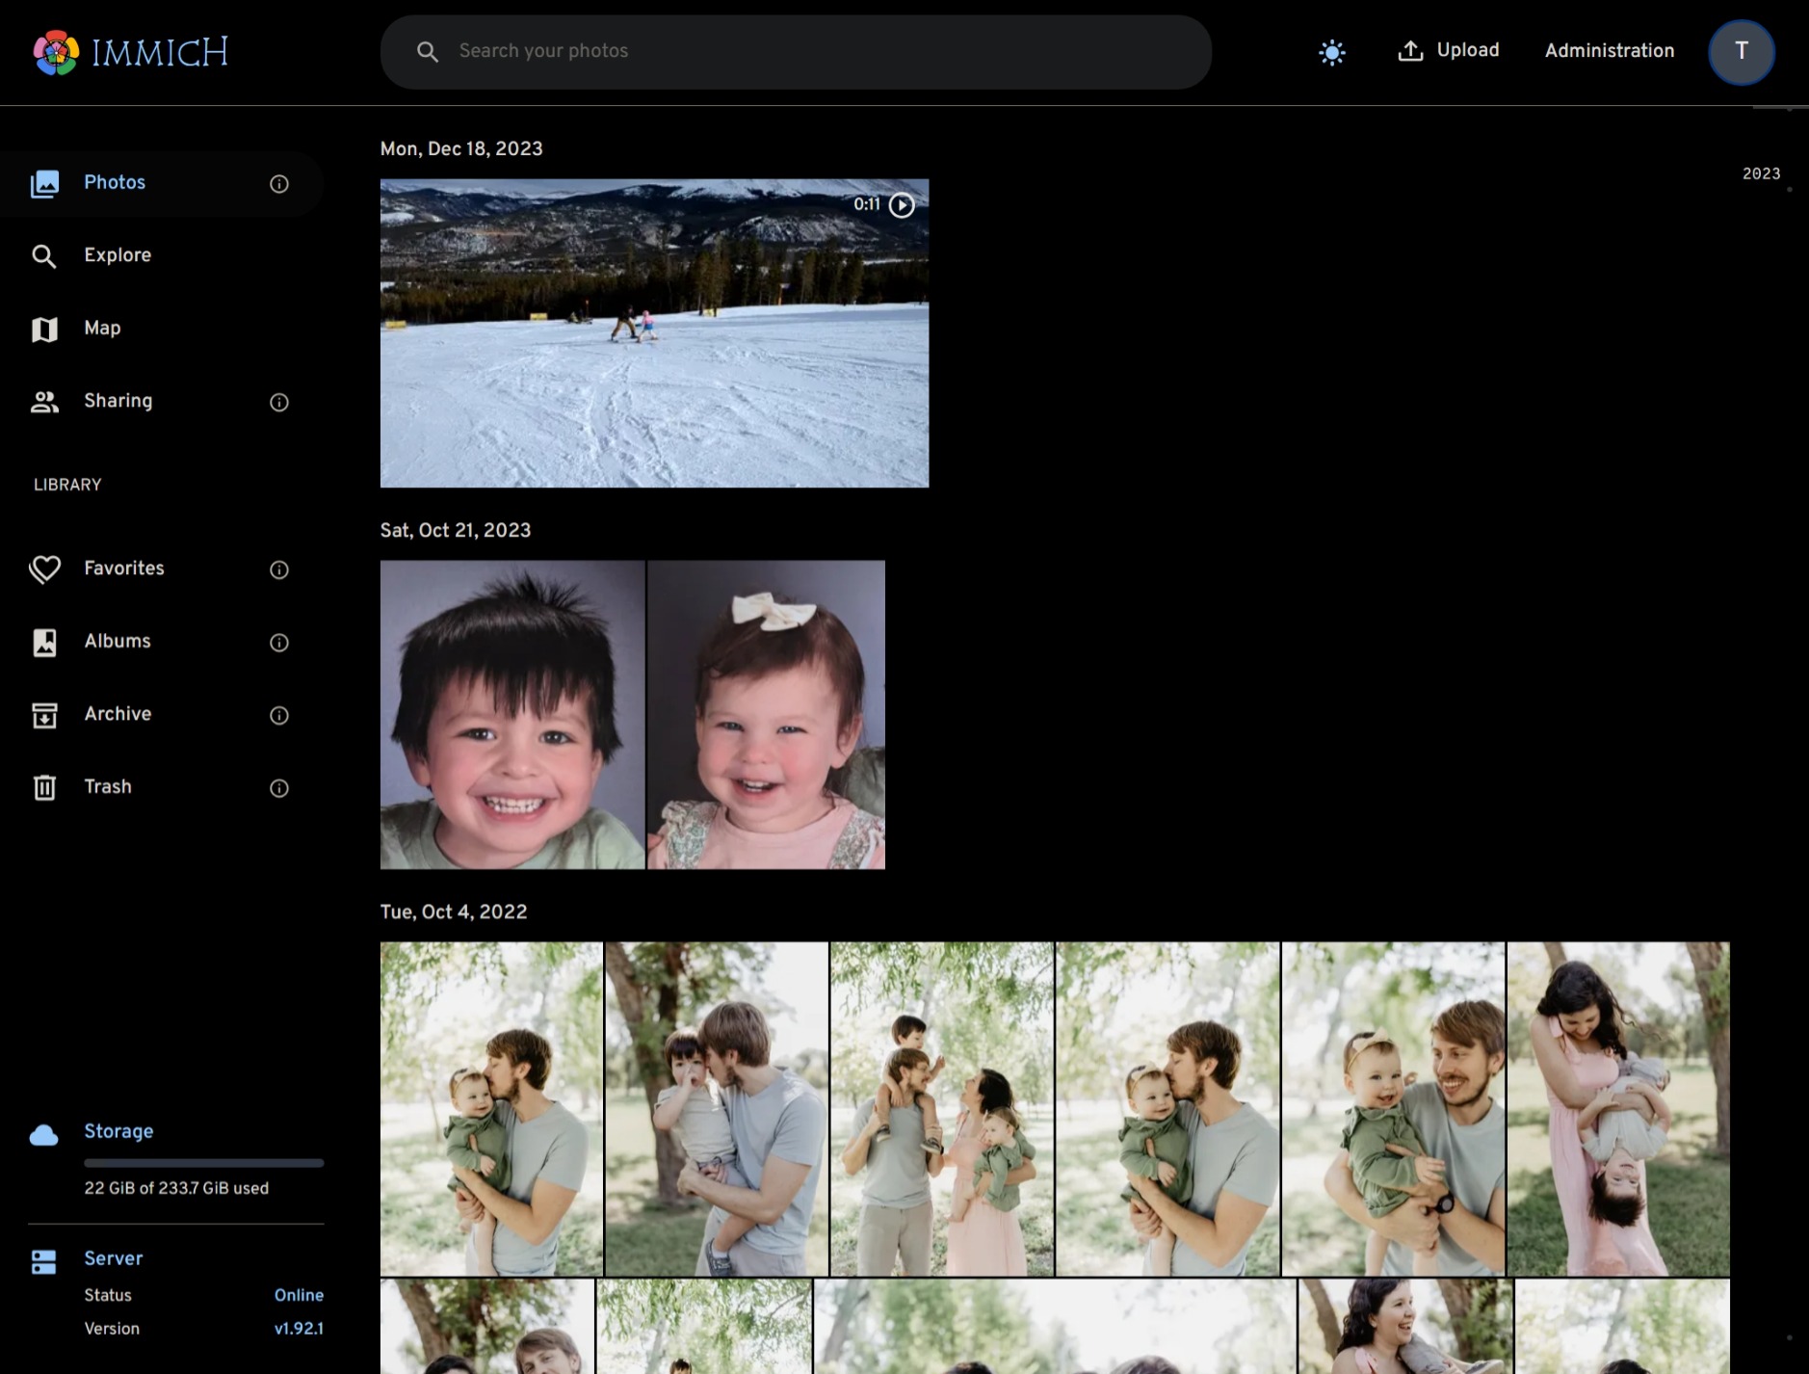Click the Server status icon
Image resolution: width=1809 pixels, height=1374 pixels.
pos(45,1258)
